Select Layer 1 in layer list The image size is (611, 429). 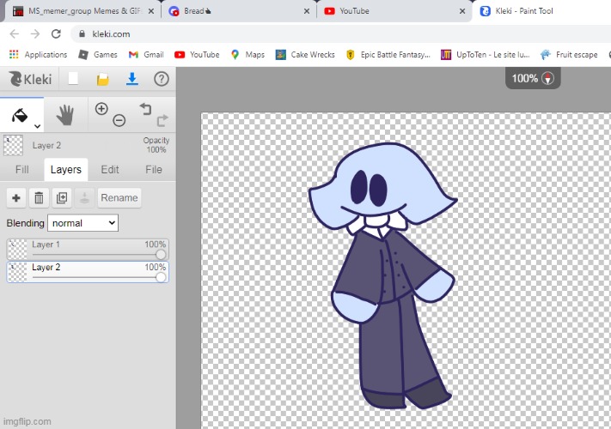[88, 250]
